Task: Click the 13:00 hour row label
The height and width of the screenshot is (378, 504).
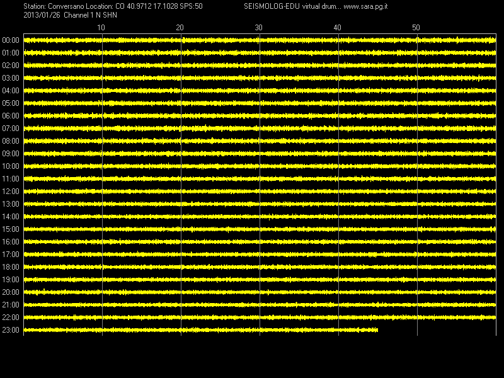Action: [x=11, y=204]
